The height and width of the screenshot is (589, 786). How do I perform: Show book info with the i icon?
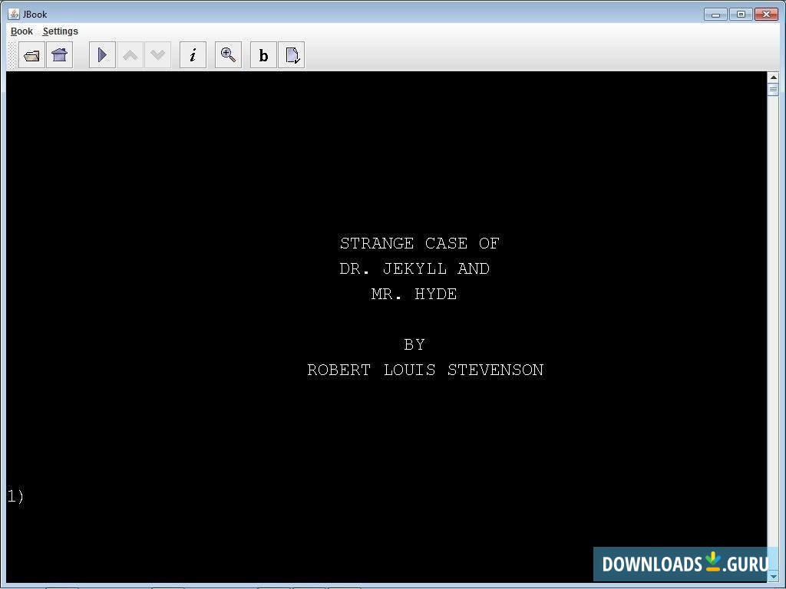[193, 55]
